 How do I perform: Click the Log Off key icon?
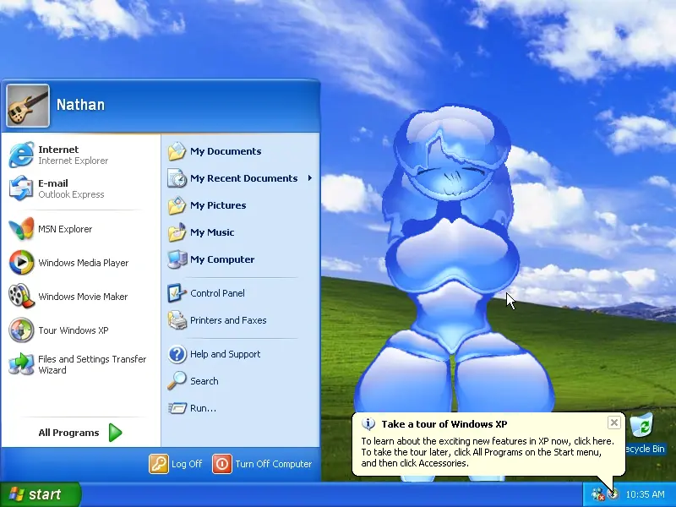coord(159,464)
